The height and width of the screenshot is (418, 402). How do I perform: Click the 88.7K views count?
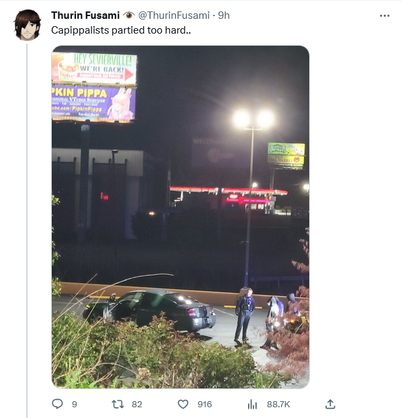click(278, 404)
